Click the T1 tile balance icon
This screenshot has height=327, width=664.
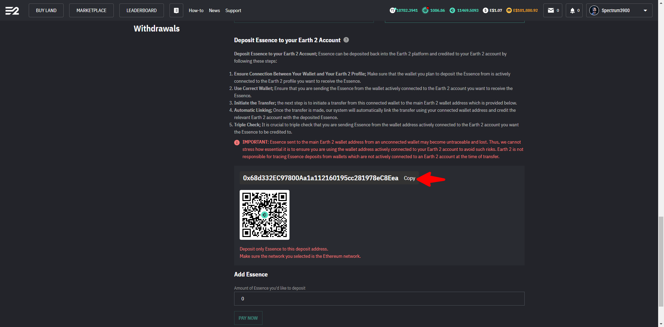pos(393,10)
